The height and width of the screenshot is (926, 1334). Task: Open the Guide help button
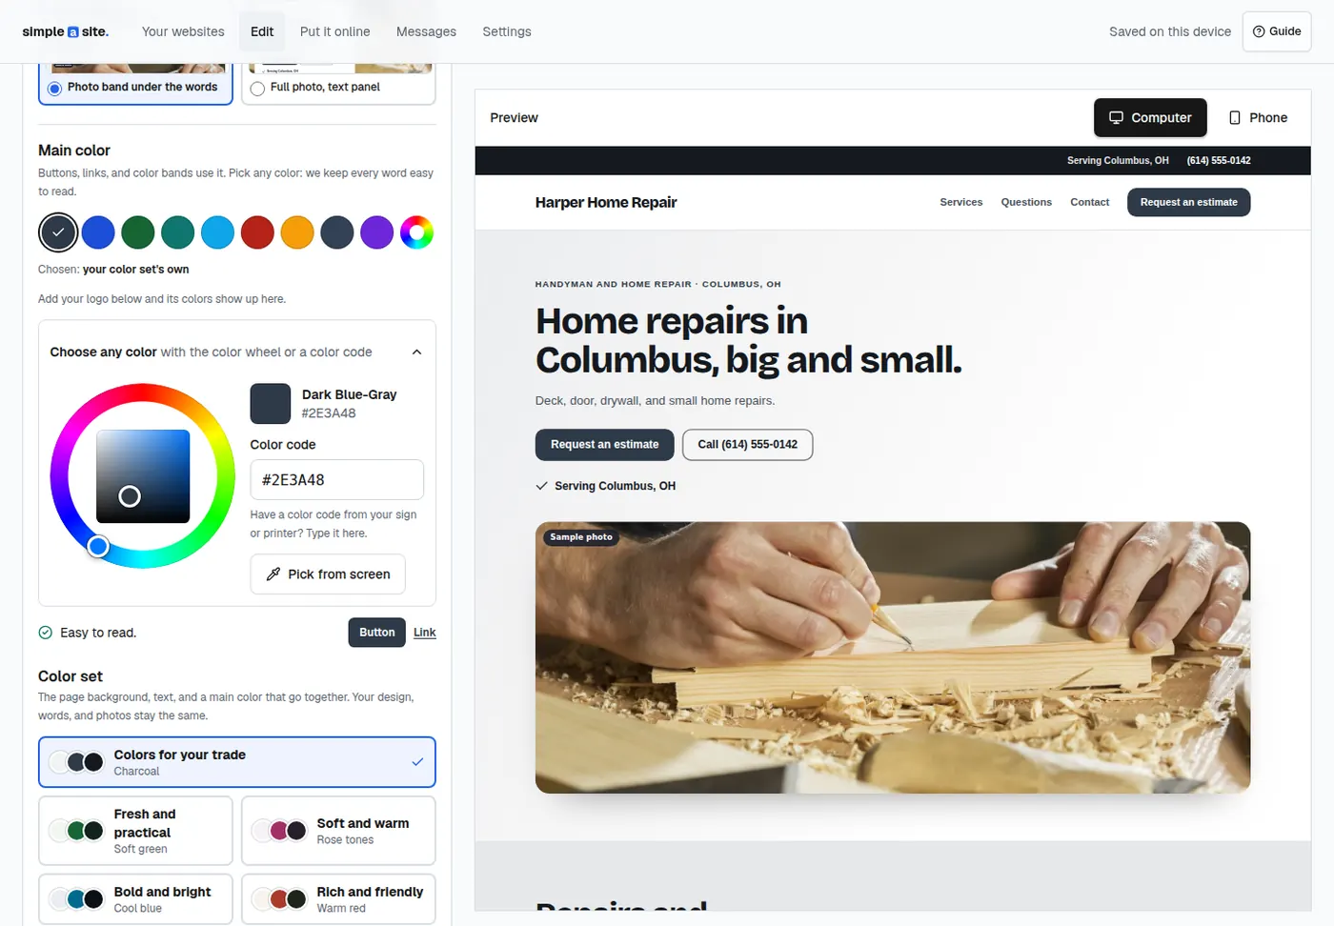point(1277,31)
